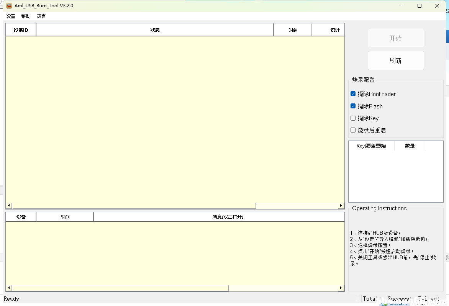Screen dimensions: 449x306
Task: Click the Aml_USB_Burn_Tool app icon in title bar
Action: (x=9, y=6)
